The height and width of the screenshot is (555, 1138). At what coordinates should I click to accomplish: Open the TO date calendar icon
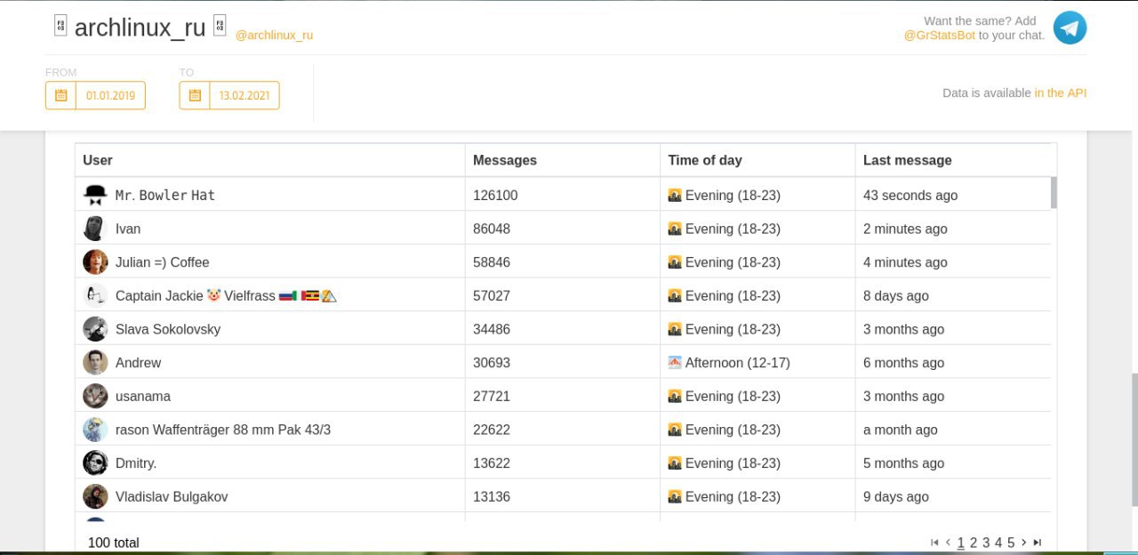194,95
